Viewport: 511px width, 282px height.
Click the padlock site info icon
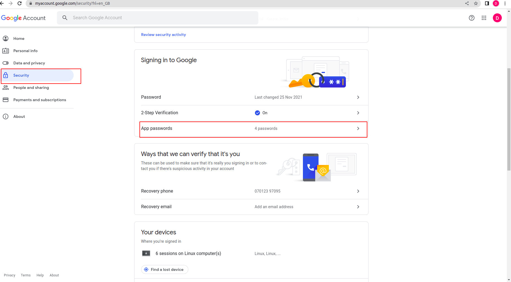click(x=31, y=3)
